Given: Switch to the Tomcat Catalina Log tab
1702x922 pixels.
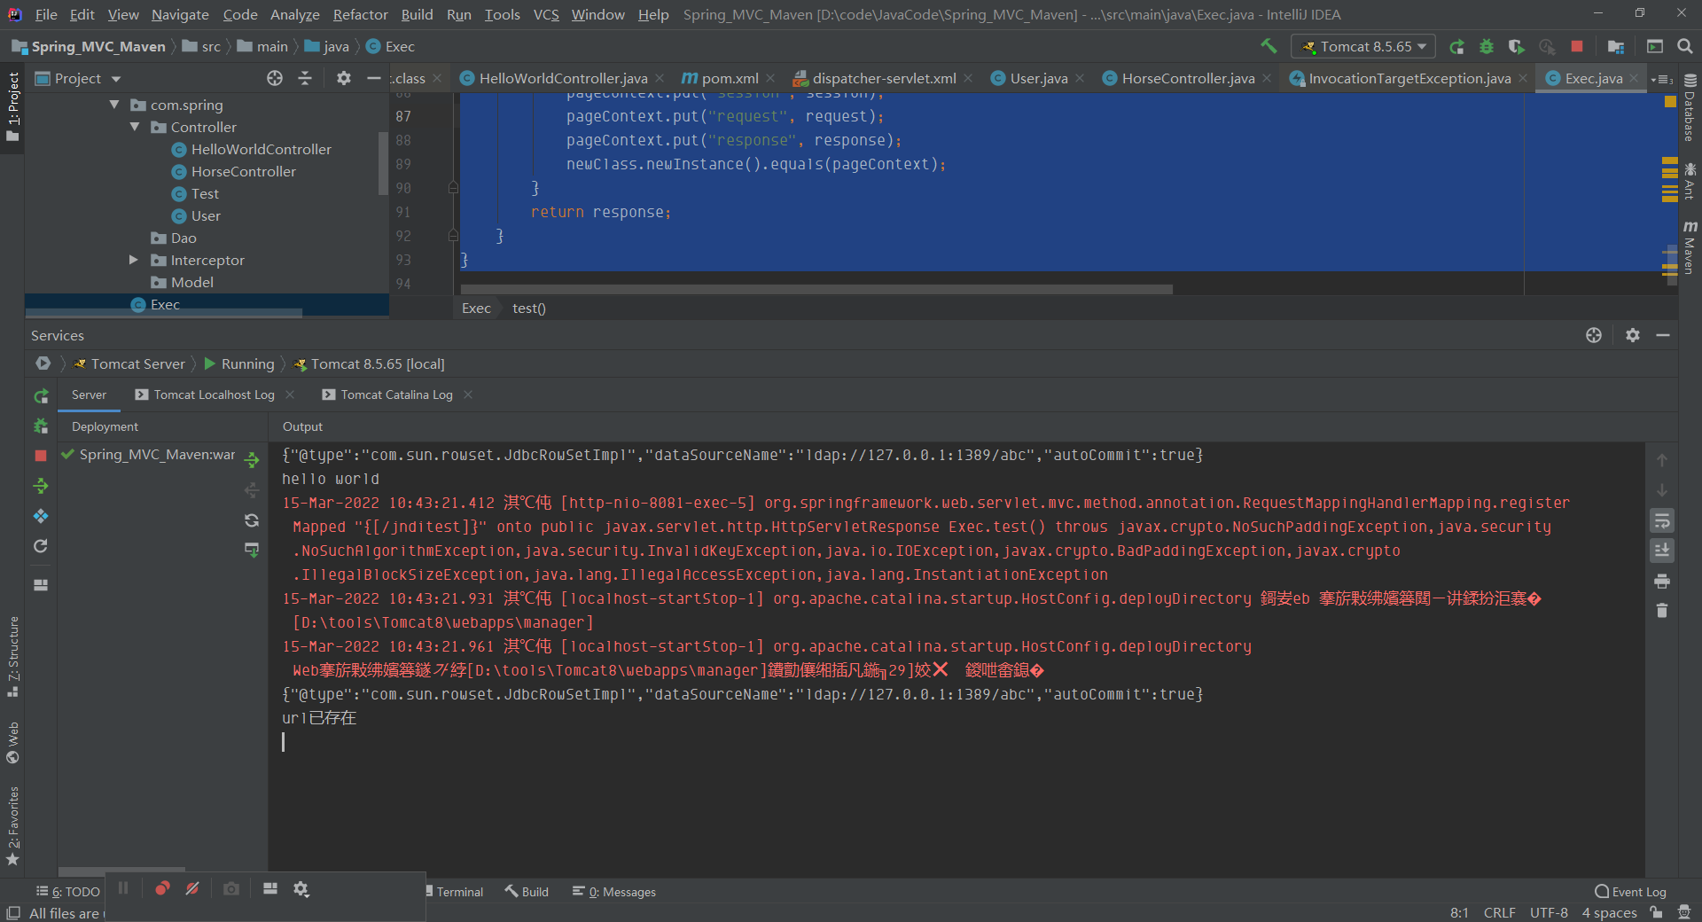Looking at the screenshot, I should 396,395.
